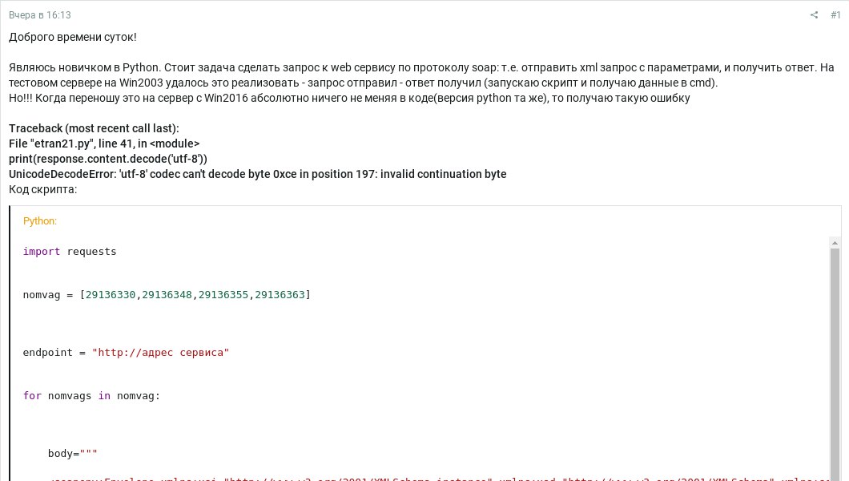The image size is (849, 481).
Task: Click the word "endpoint" in the code
Action: click(x=47, y=353)
